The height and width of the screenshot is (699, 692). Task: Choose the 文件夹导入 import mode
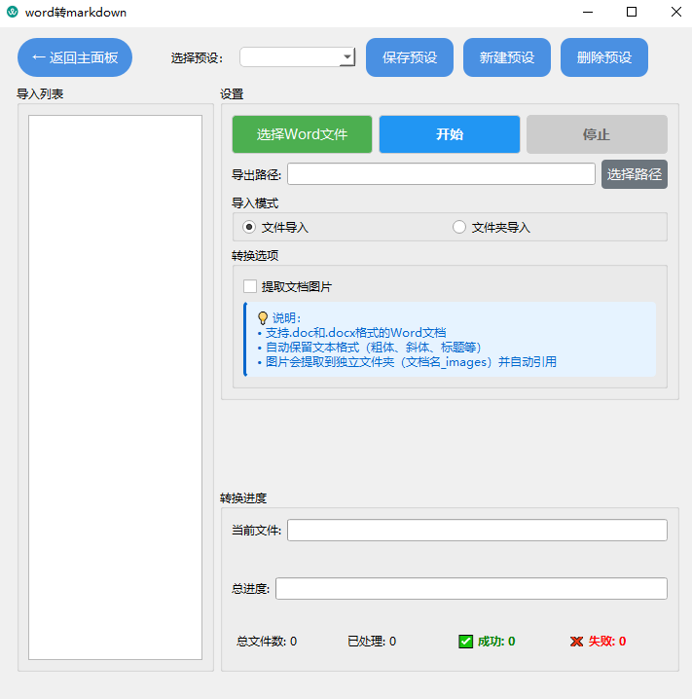pyautogui.click(x=459, y=227)
